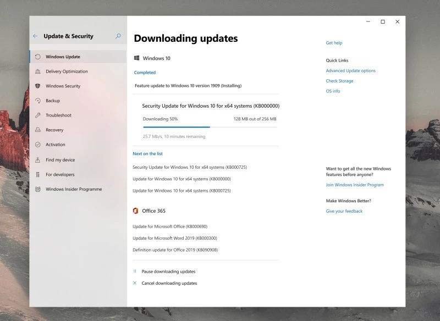The width and height of the screenshot is (440, 321).
Task: Open Recovery settings
Action: [55, 130]
